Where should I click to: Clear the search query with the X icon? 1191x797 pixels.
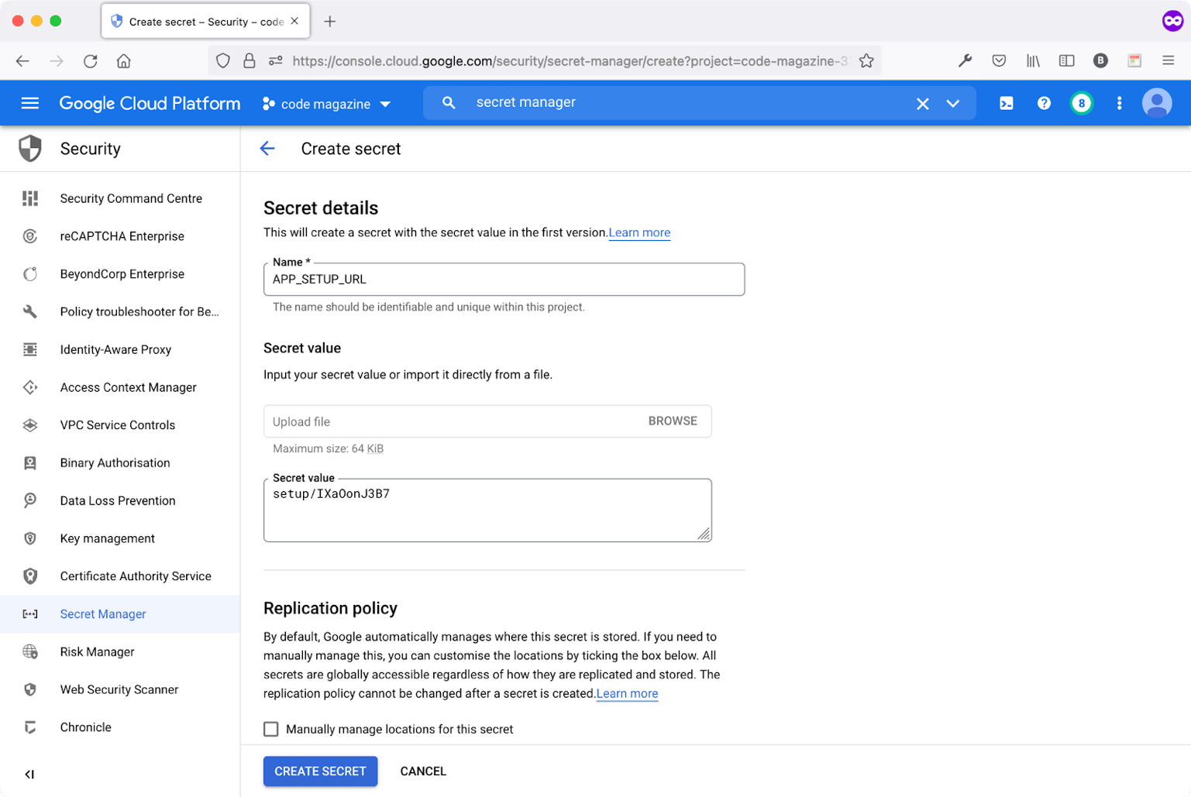[x=923, y=102]
